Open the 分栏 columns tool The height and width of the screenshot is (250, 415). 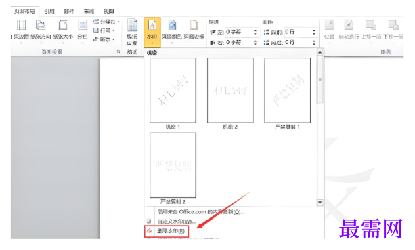tap(83, 31)
